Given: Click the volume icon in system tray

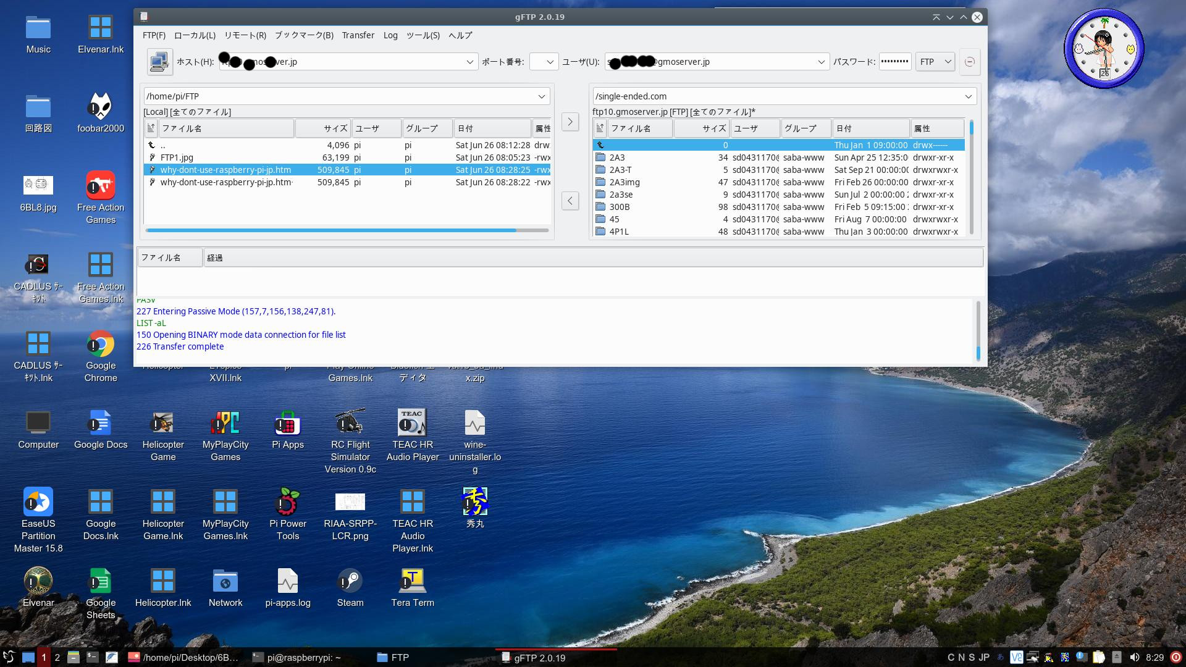Looking at the screenshot, I should (1134, 657).
